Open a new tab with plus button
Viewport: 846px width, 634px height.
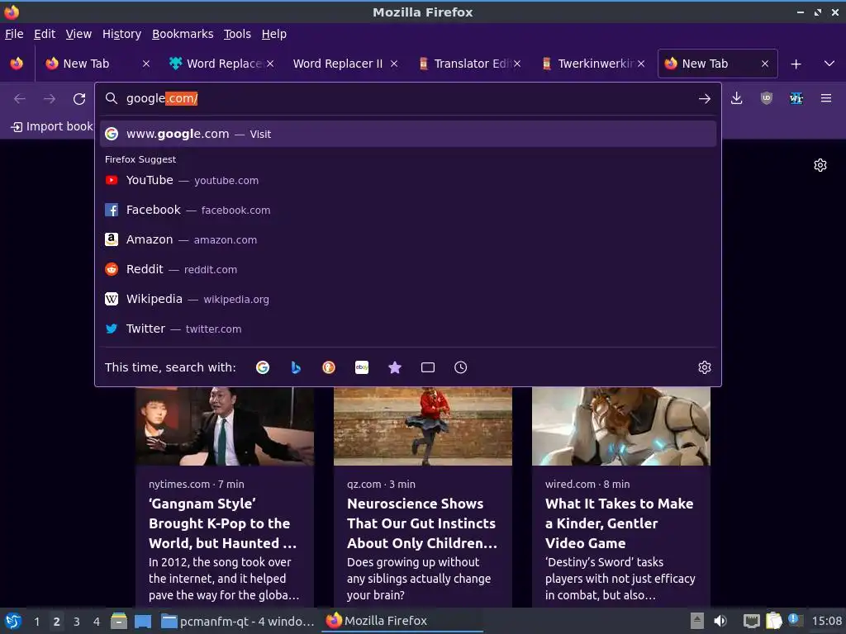point(796,64)
